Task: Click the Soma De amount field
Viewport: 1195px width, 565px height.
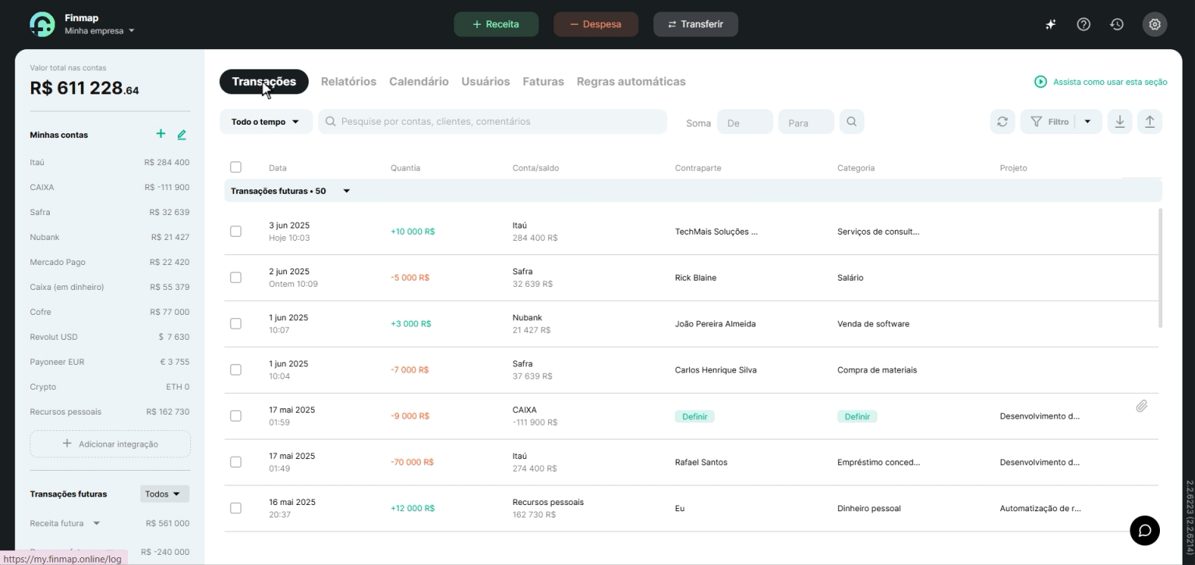Action: pyautogui.click(x=745, y=122)
